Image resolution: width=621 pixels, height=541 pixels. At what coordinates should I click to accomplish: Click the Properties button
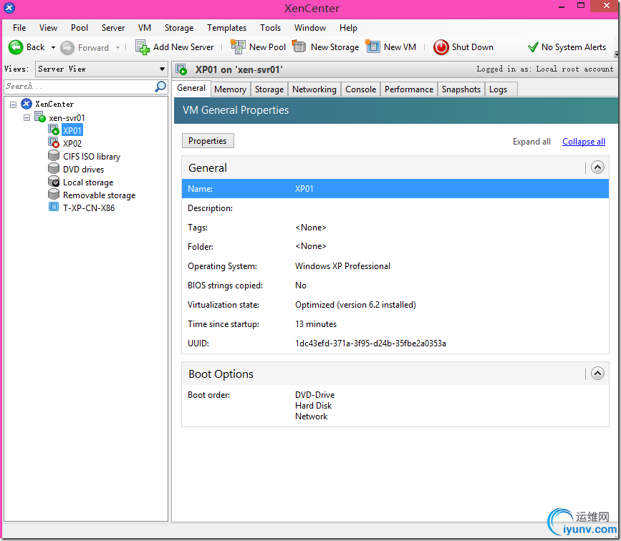point(208,141)
